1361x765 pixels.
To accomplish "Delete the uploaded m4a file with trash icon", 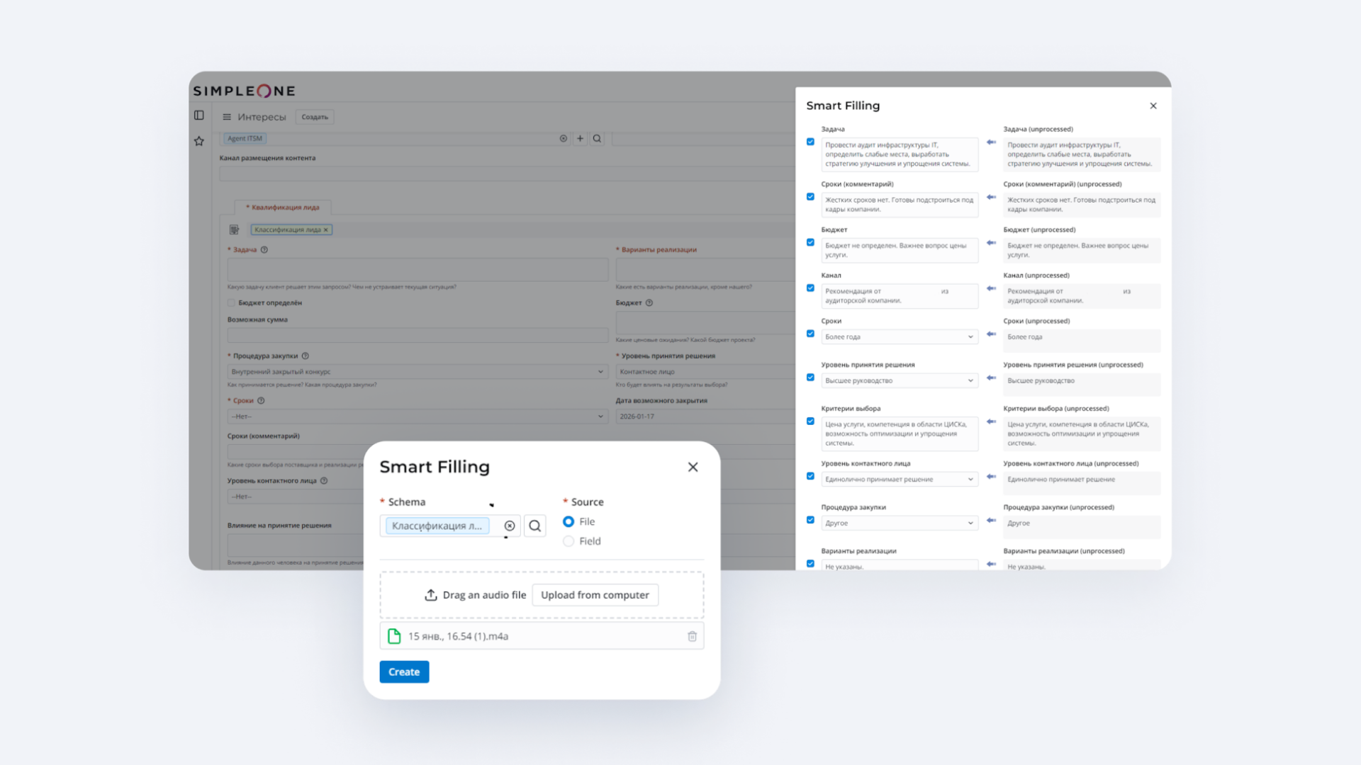I will click(x=692, y=636).
